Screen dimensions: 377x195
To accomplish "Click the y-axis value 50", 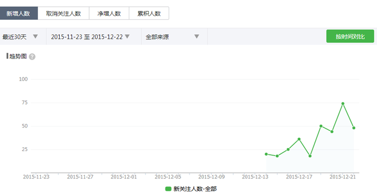I will 25,126.
